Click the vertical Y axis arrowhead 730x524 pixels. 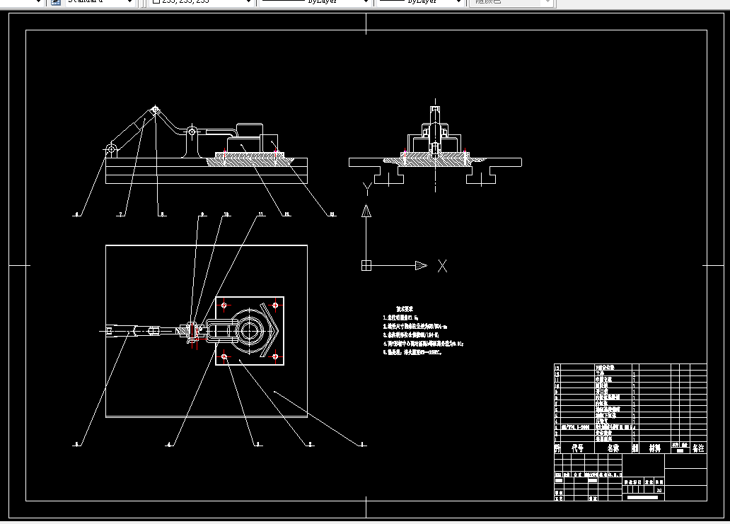click(x=366, y=211)
